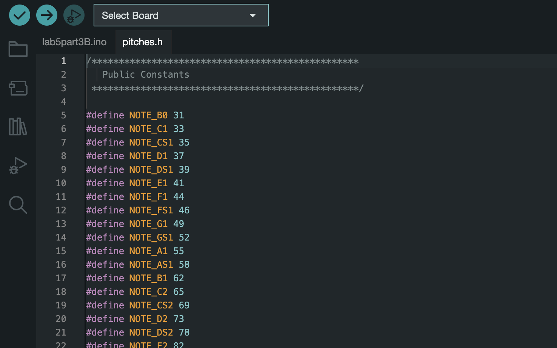Click #define keyword on the NOTE_DS2 line
557x348 pixels.
105,333
